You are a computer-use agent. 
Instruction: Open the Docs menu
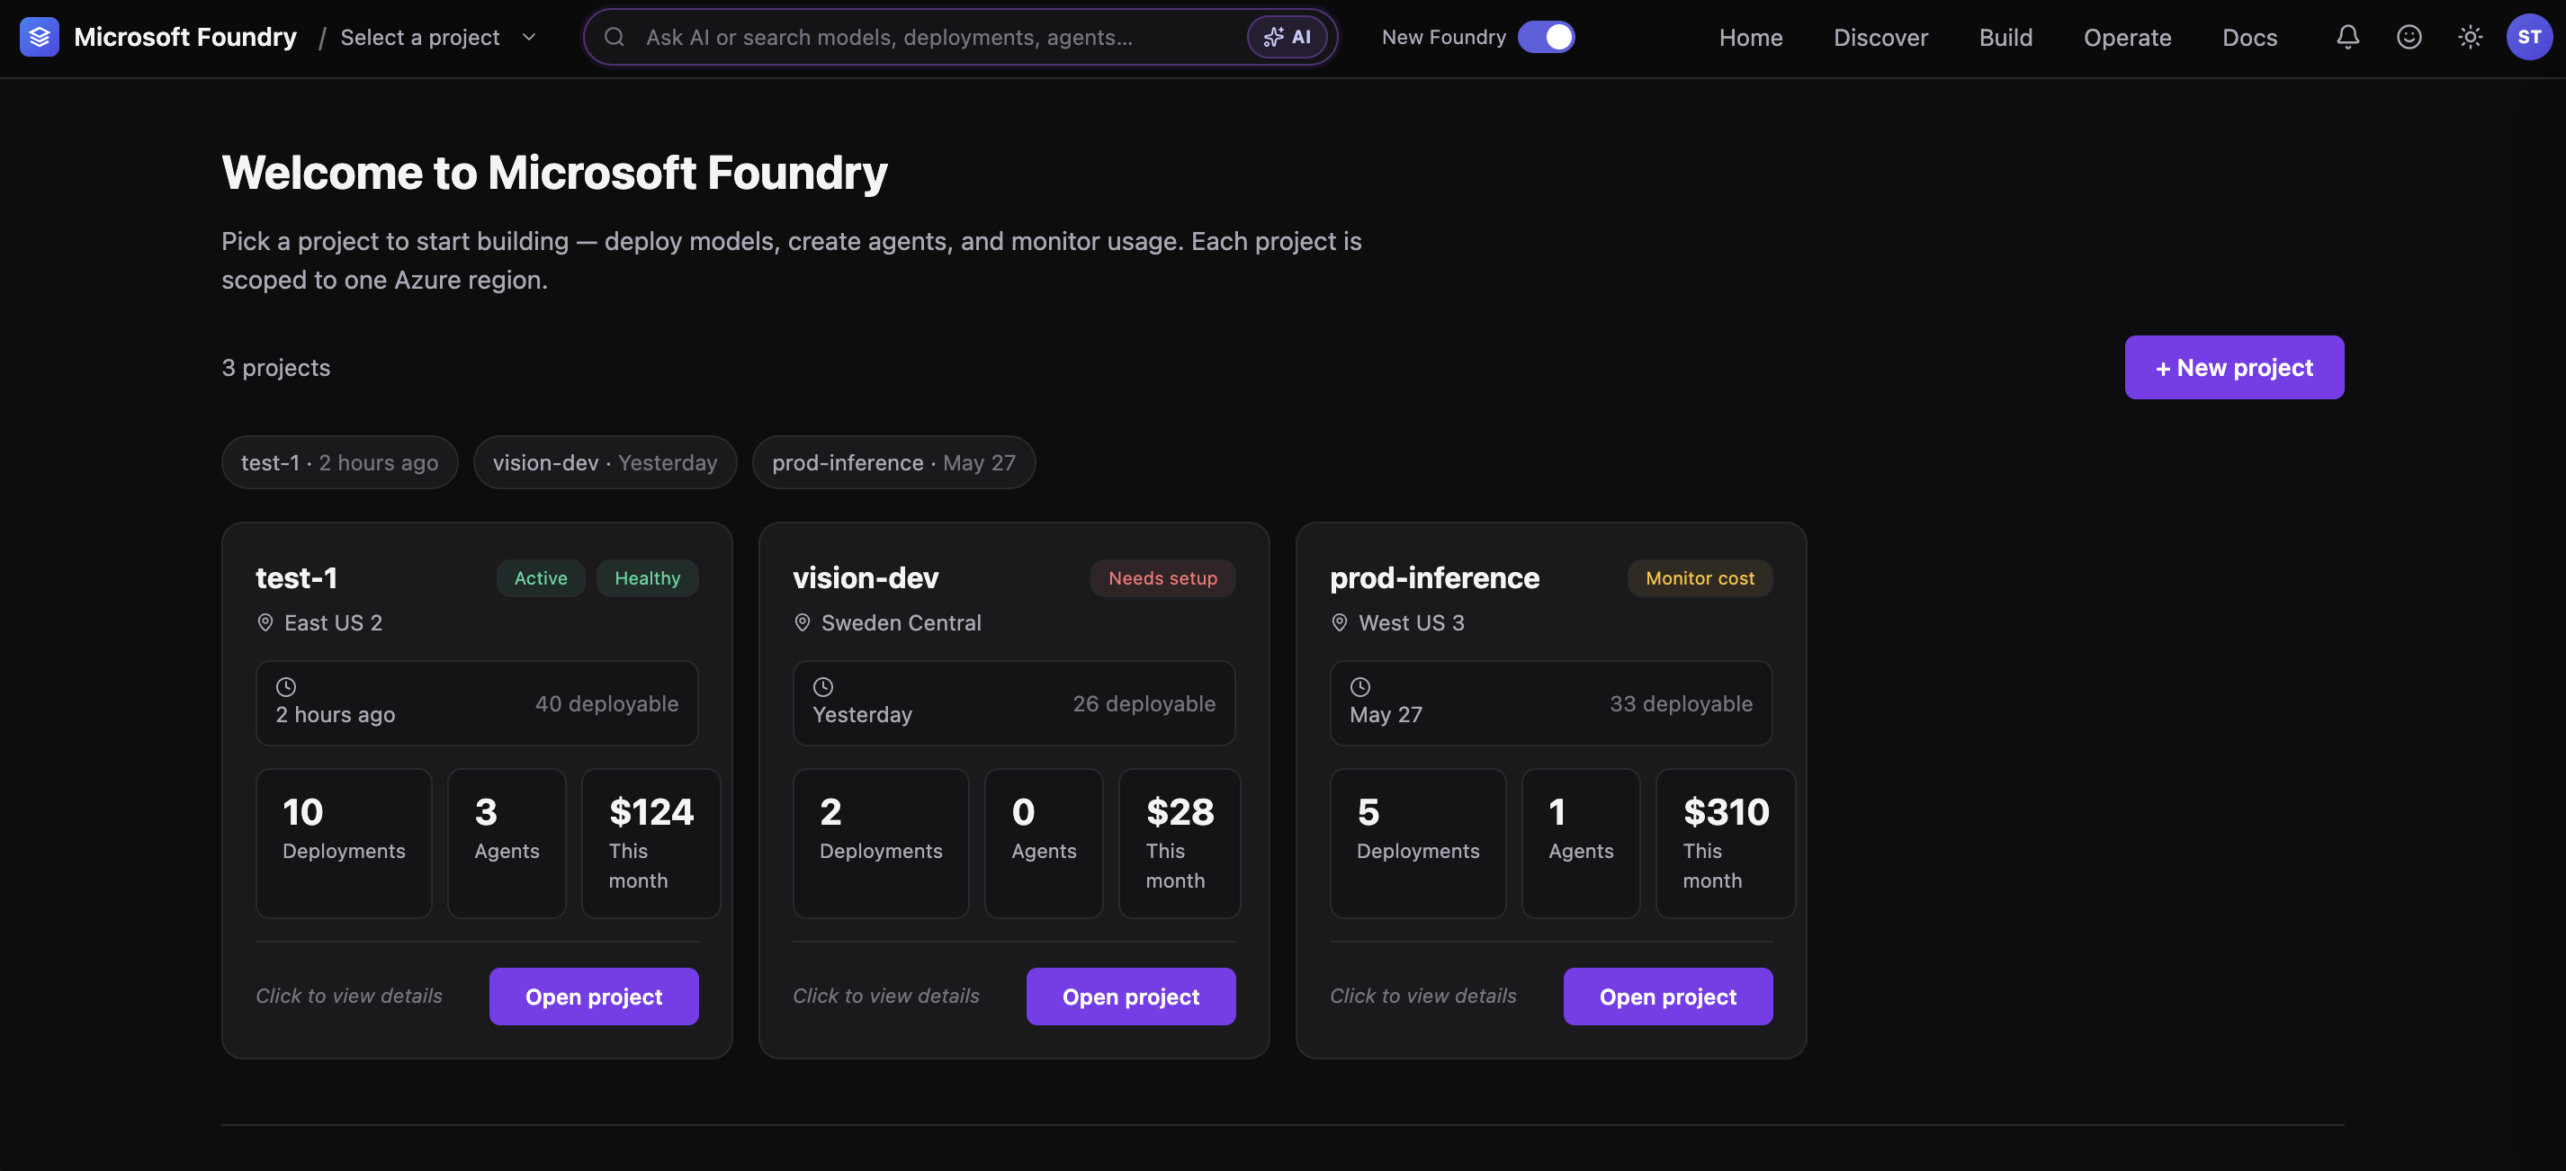pos(2249,37)
